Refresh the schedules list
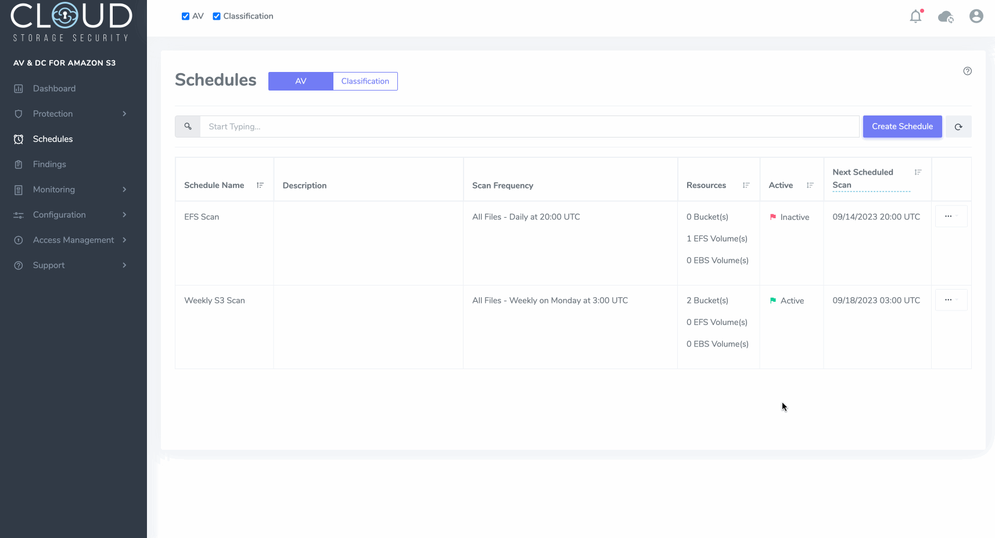 click(x=958, y=127)
